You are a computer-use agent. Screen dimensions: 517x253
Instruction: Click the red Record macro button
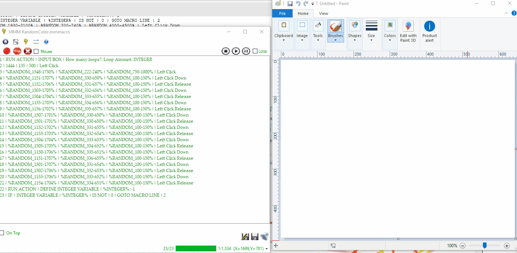[7, 51]
